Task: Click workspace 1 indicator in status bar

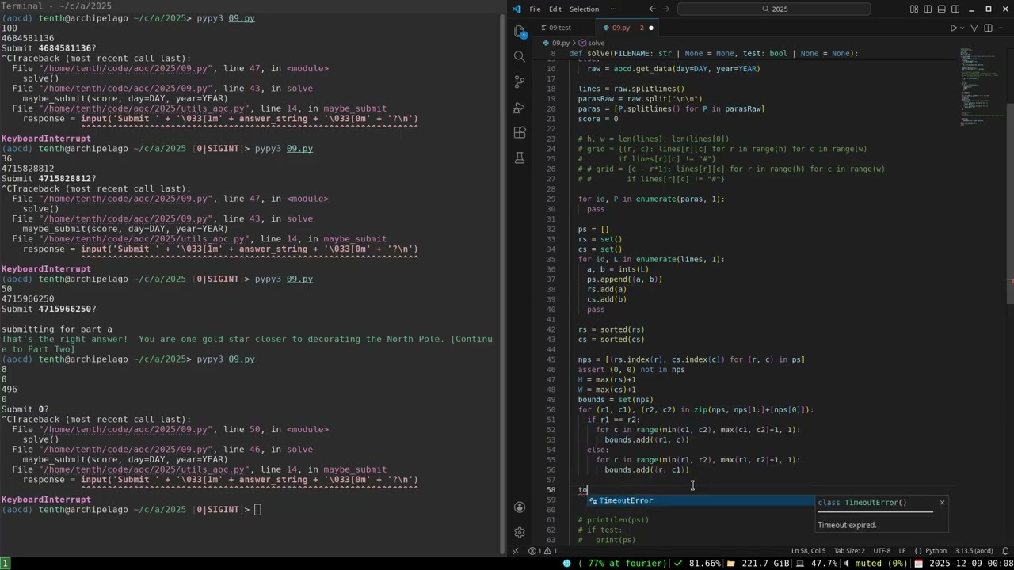Action: click(x=6, y=564)
